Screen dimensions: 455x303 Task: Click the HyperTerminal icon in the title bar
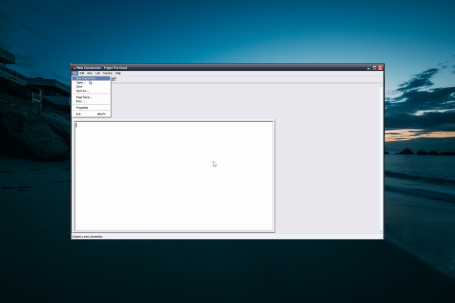[x=74, y=67]
